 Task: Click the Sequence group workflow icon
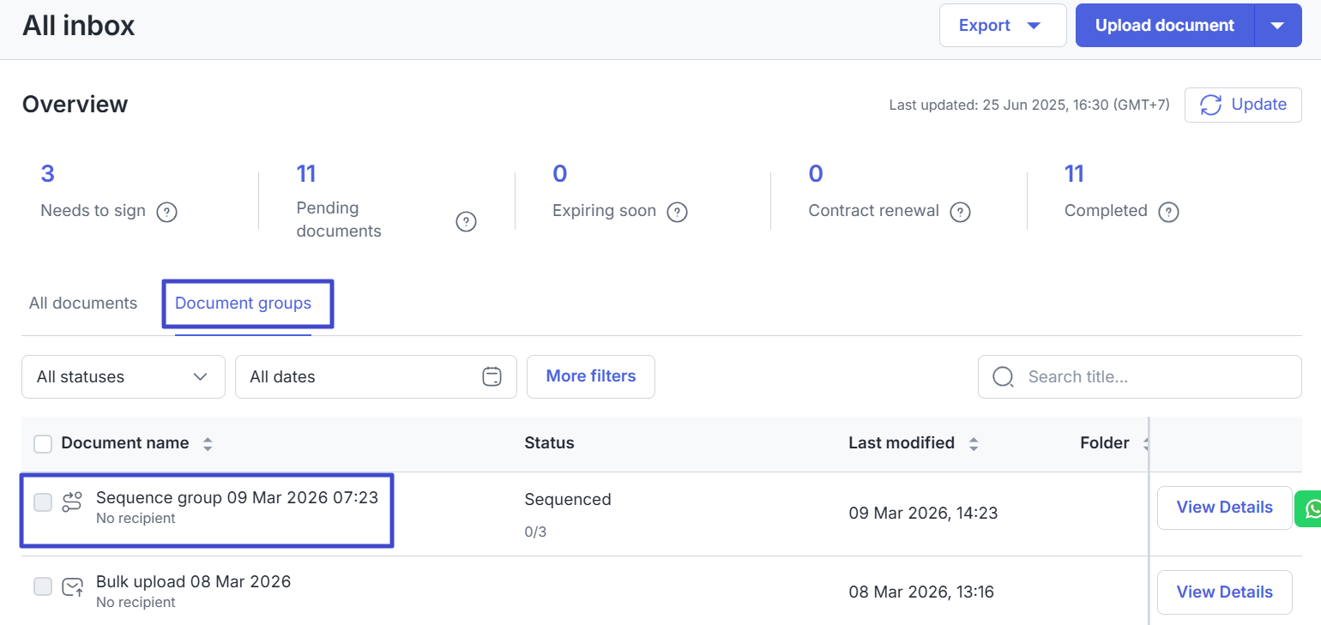(x=72, y=502)
